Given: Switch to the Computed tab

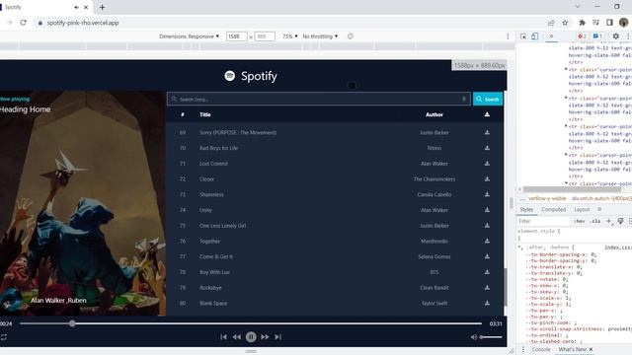Looking at the screenshot, I should coord(553,210).
